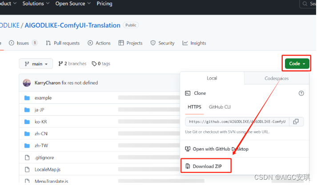317x185 pixels.
Task: Select the Local tab
Action: (x=212, y=78)
